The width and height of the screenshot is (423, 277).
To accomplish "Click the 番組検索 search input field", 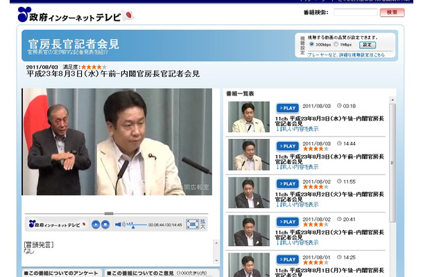I will [x=355, y=12].
